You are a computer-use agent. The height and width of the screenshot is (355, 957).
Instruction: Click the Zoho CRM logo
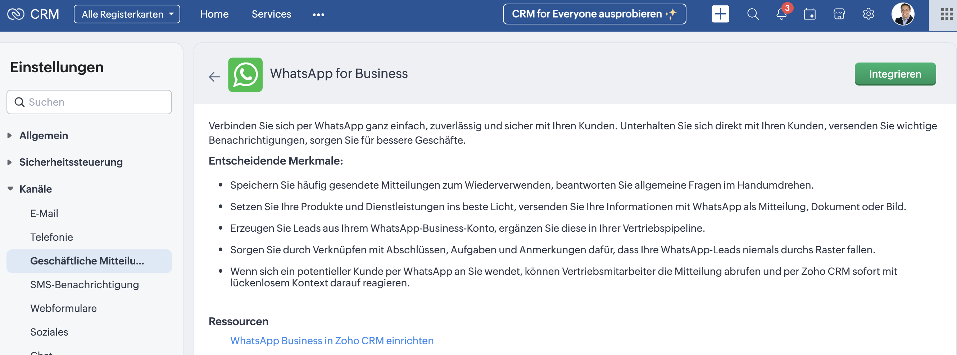(33, 14)
